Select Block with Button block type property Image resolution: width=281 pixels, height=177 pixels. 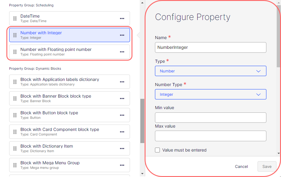pos(69,115)
